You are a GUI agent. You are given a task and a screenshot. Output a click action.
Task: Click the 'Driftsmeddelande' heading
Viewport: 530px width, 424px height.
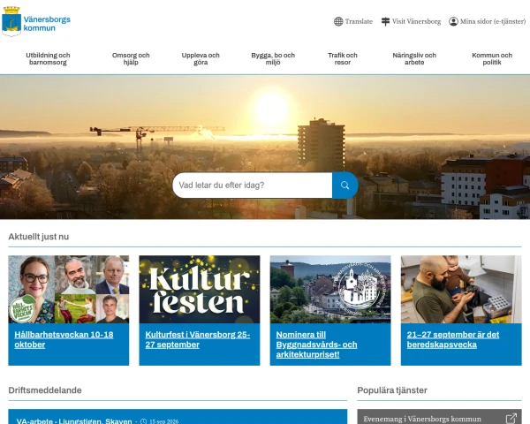(x=45, y=390)
